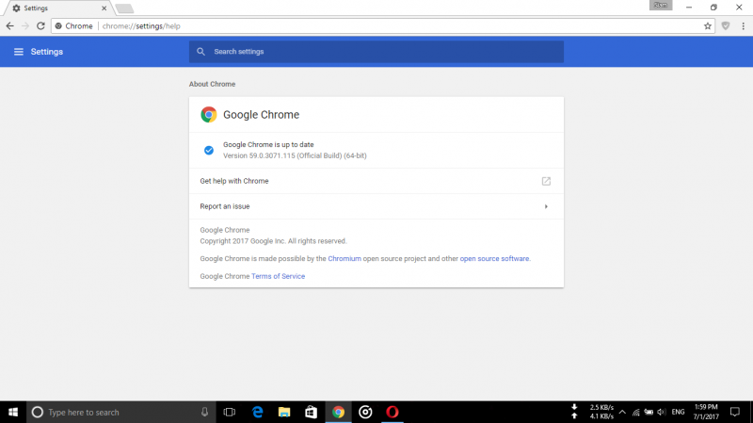Click the volume speaker tray icon

pyautogui.click(x=662, y=412)
